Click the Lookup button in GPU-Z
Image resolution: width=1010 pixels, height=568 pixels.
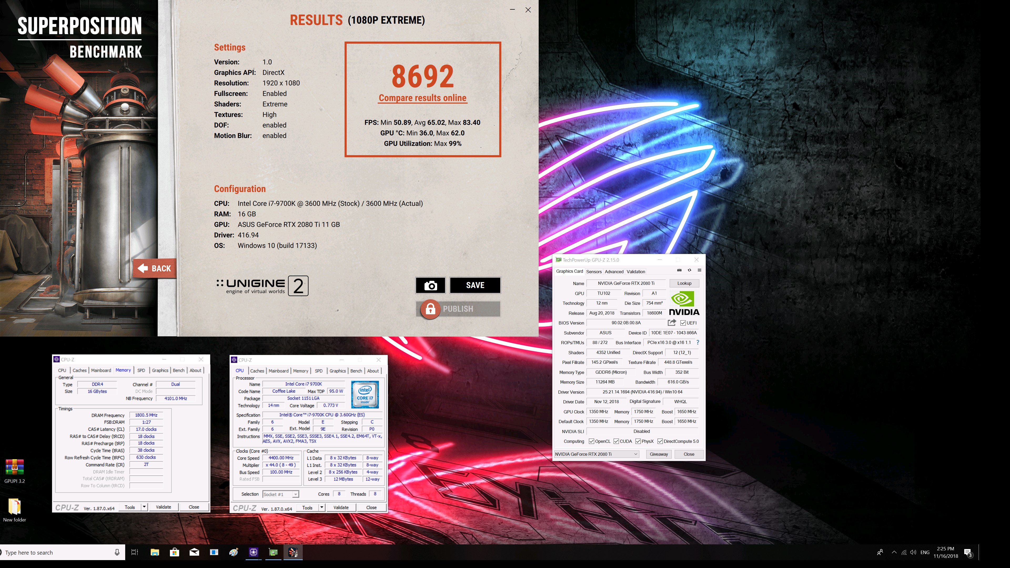tap(684, 283)
